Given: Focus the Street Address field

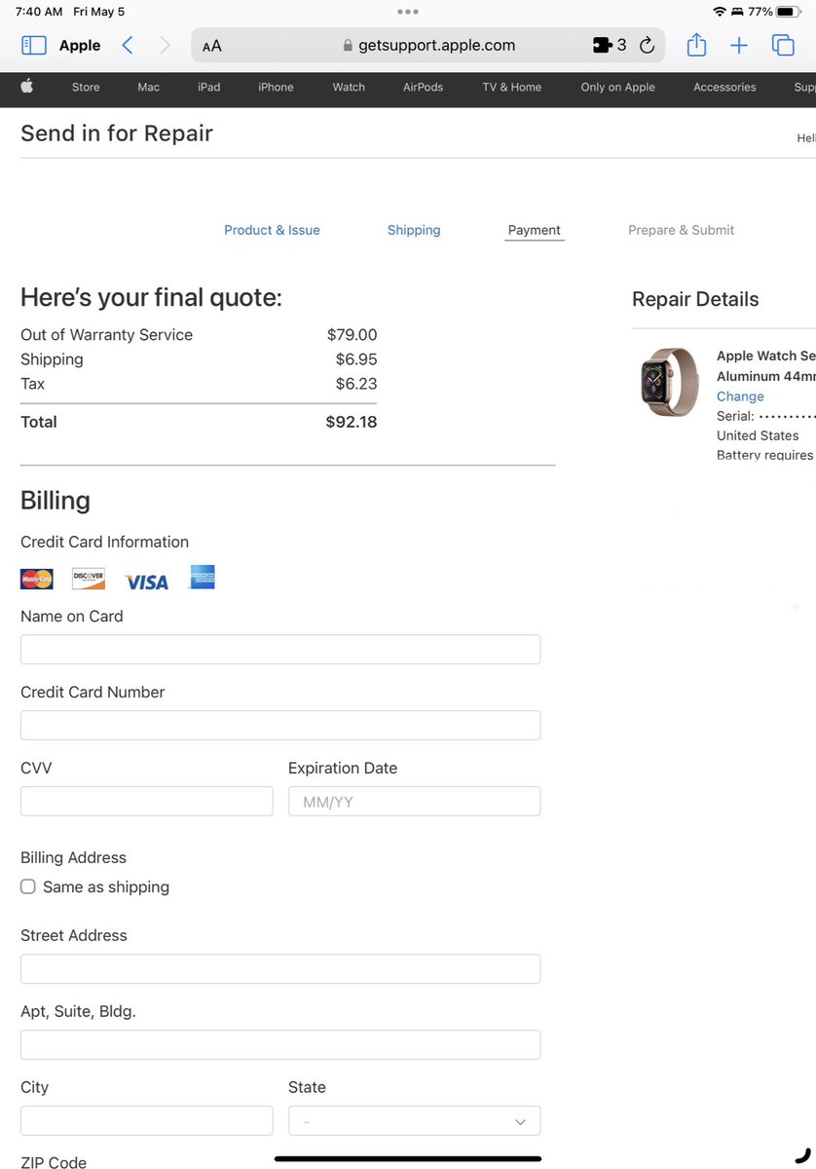Looking at the screenshot, I should (280, 969).
